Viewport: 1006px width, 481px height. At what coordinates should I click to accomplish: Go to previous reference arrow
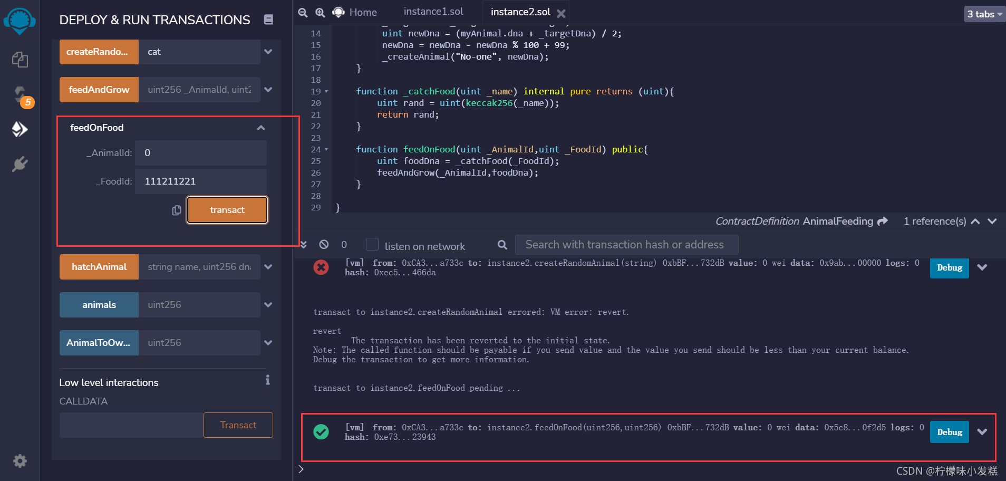tap(975, 221)
